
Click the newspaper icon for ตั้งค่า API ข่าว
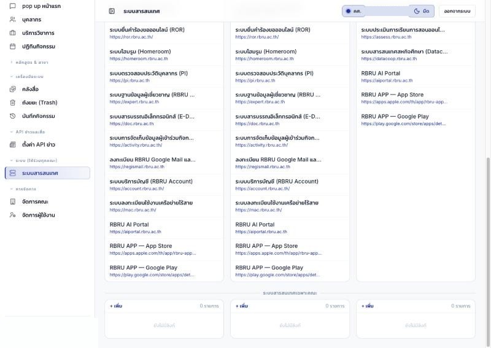(12, 144)
